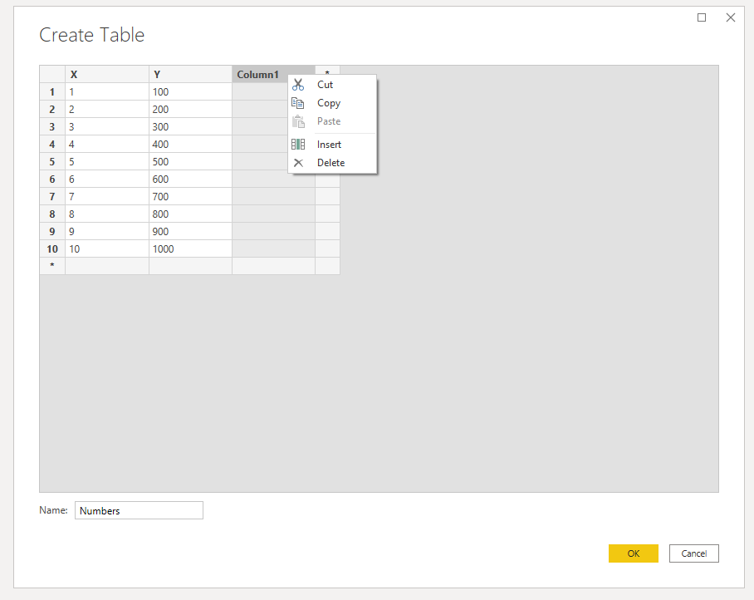Select row header 1
Viewport: 754px width, 600px height.
point(52,91)
